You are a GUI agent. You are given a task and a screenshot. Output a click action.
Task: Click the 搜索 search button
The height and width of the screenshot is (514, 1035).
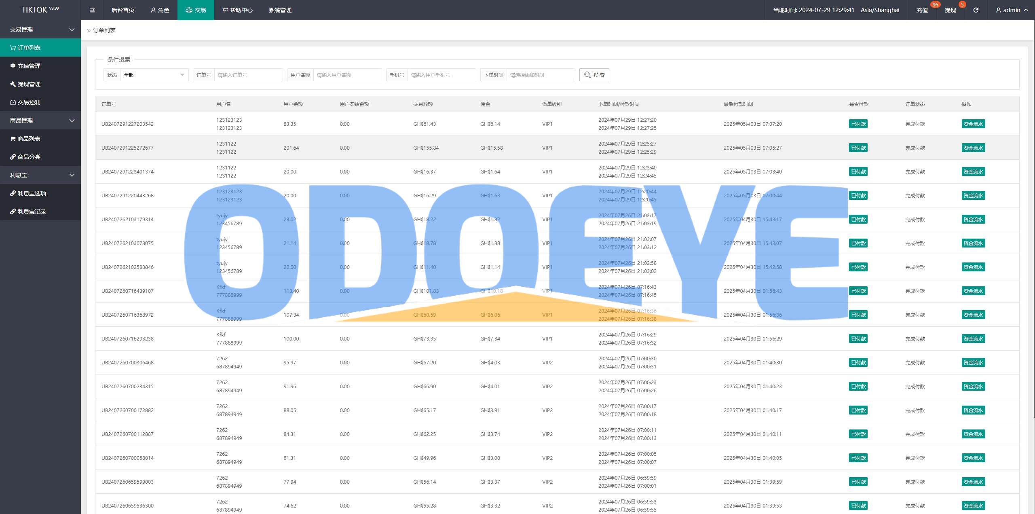tap(594, 75)
